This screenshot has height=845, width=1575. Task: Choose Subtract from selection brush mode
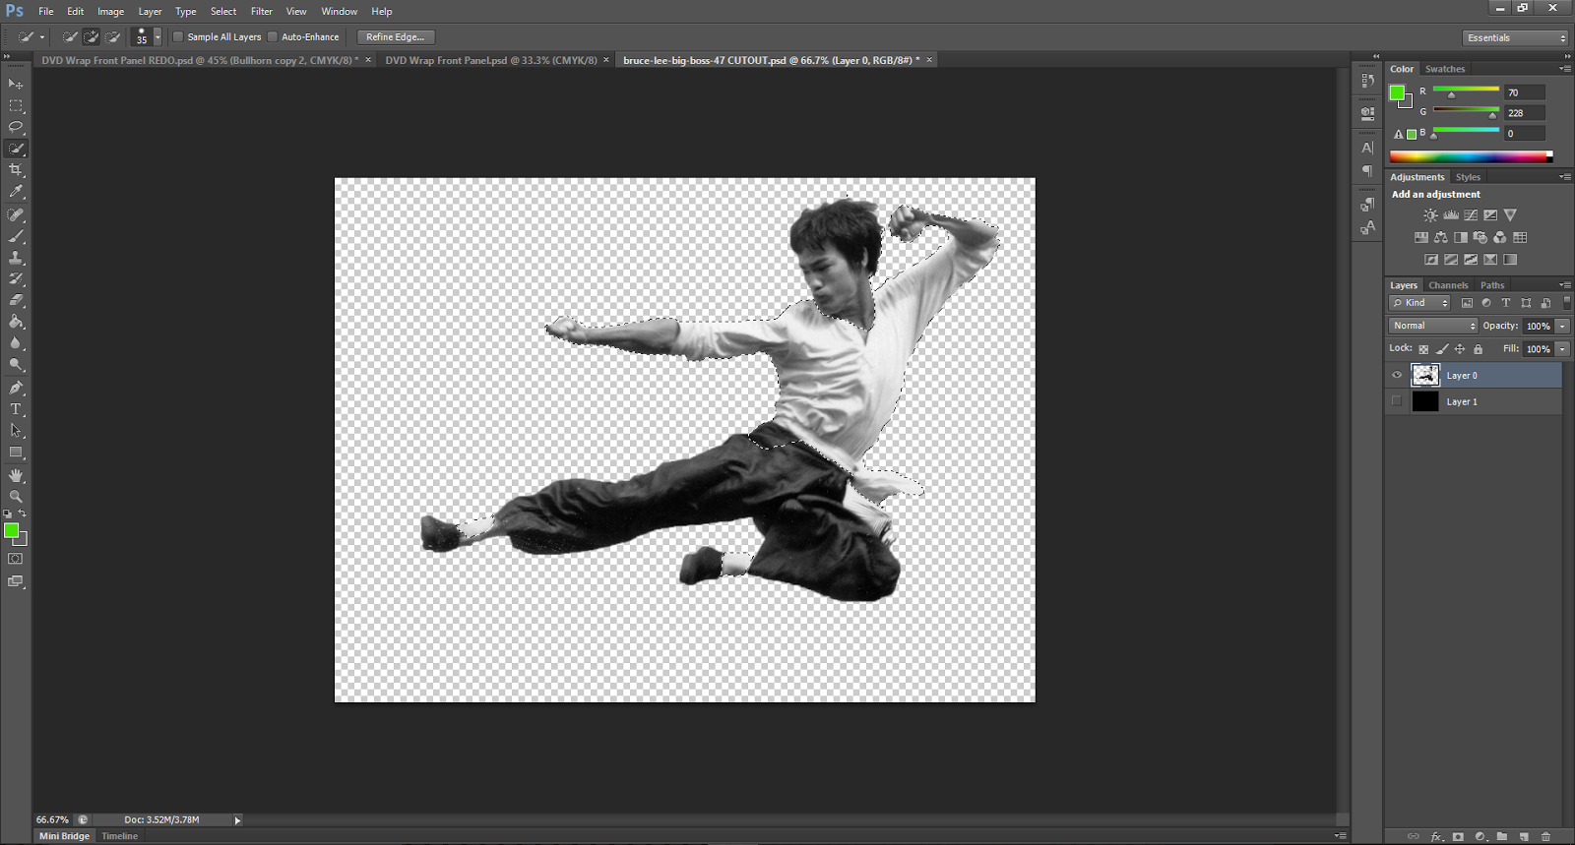click(112, 36)
